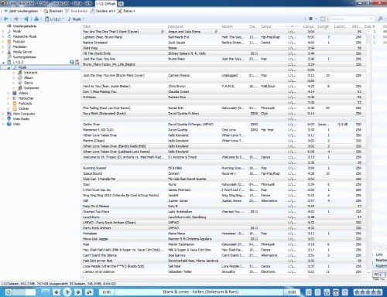The height and width of the screenshot is (297, 387).
Task: Expand the Videos tree node
Action: [x=9, y=93]
